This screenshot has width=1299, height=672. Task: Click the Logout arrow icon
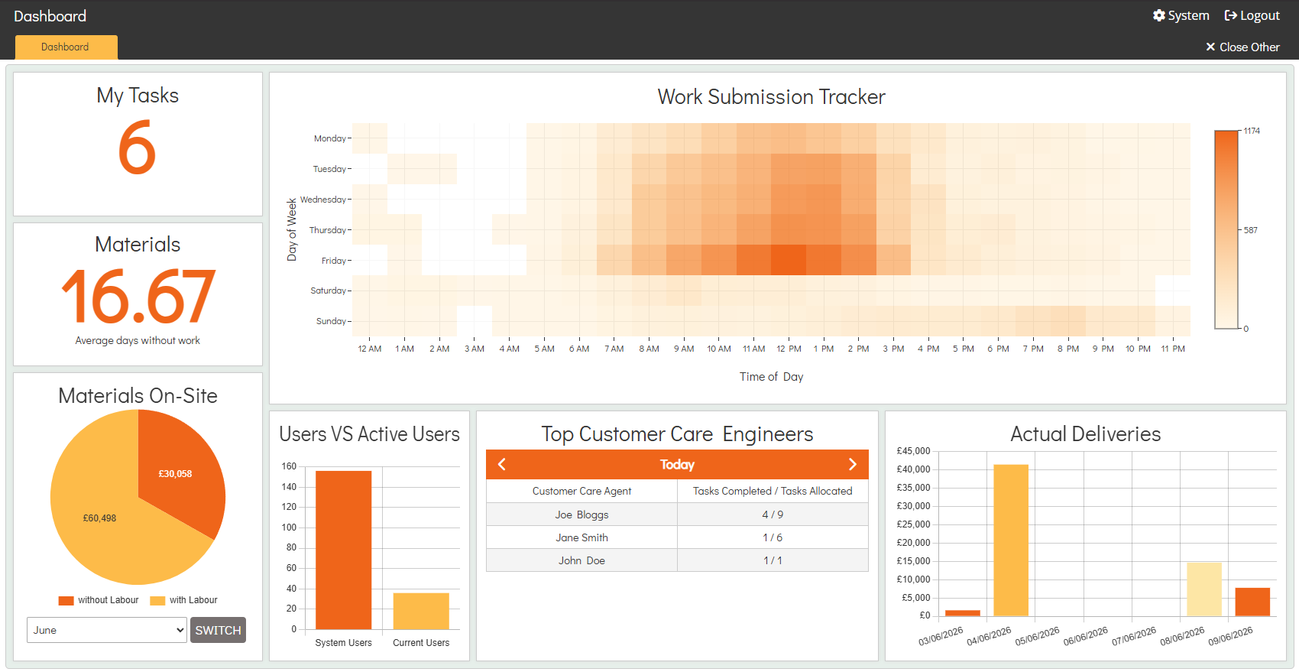(x=1230, y=15)
